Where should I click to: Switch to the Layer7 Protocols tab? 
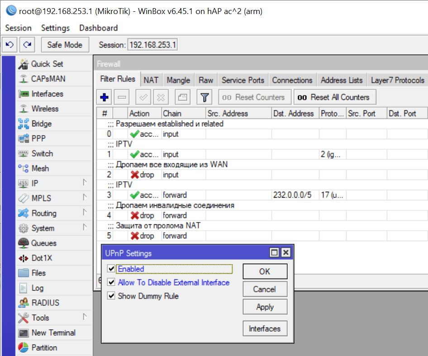point(398,80)
